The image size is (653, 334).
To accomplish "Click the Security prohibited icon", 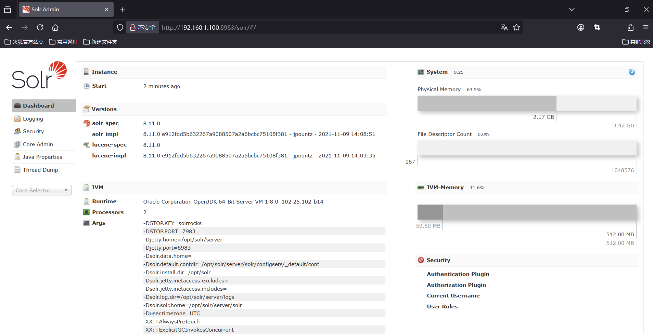I will coord(421,260).
